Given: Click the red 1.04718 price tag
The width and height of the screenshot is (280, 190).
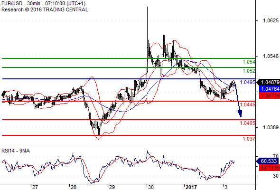Looking at the screenshot, I should 270,95.
